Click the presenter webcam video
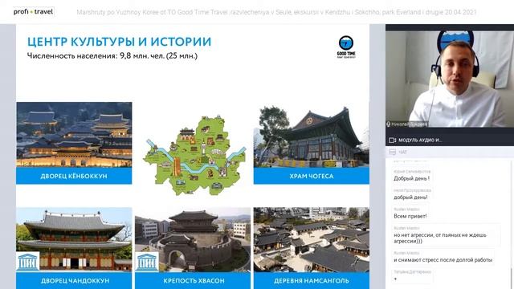 pyautogui.click(x=450, y=79)
